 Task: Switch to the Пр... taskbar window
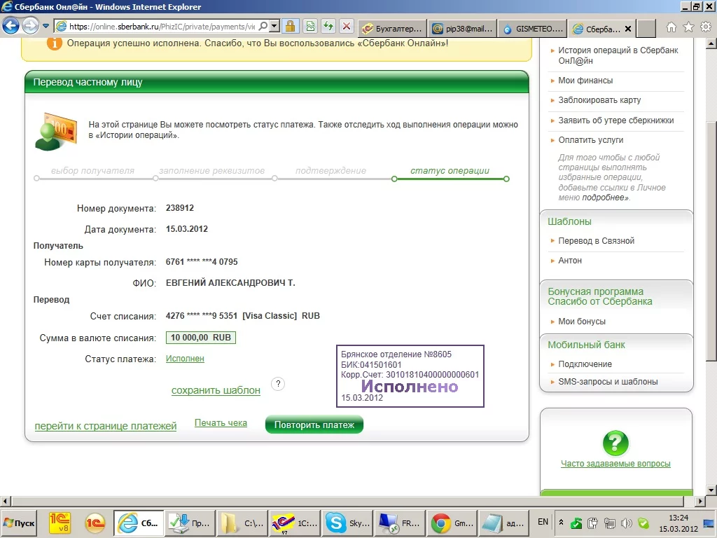point(189,523)
